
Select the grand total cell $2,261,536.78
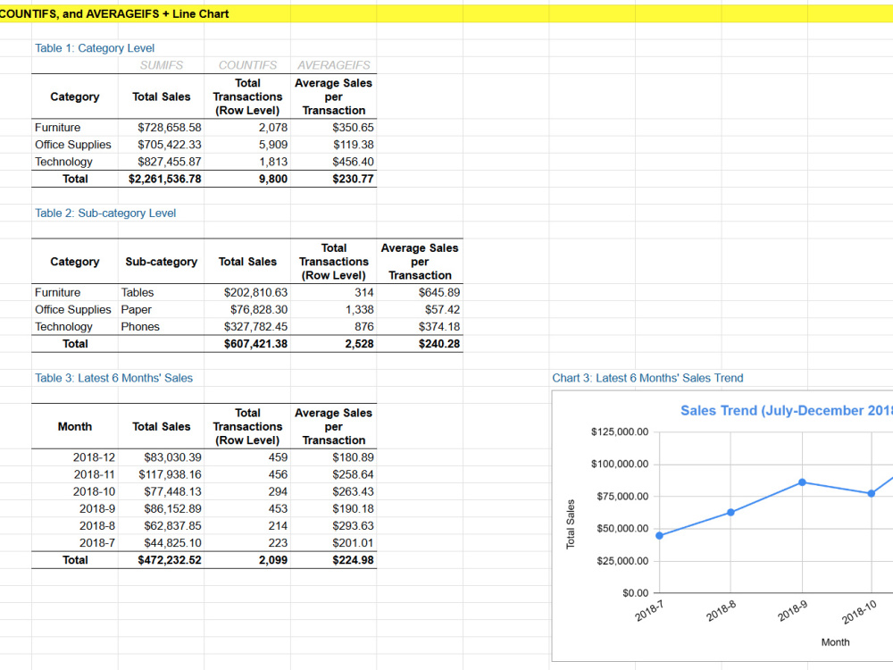pyautogui.click(x=166, y=179)
